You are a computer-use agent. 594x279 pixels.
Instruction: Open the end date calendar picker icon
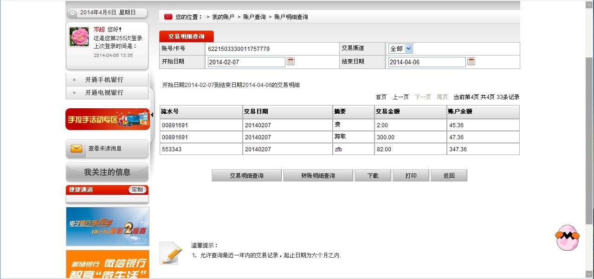(471, 62)
